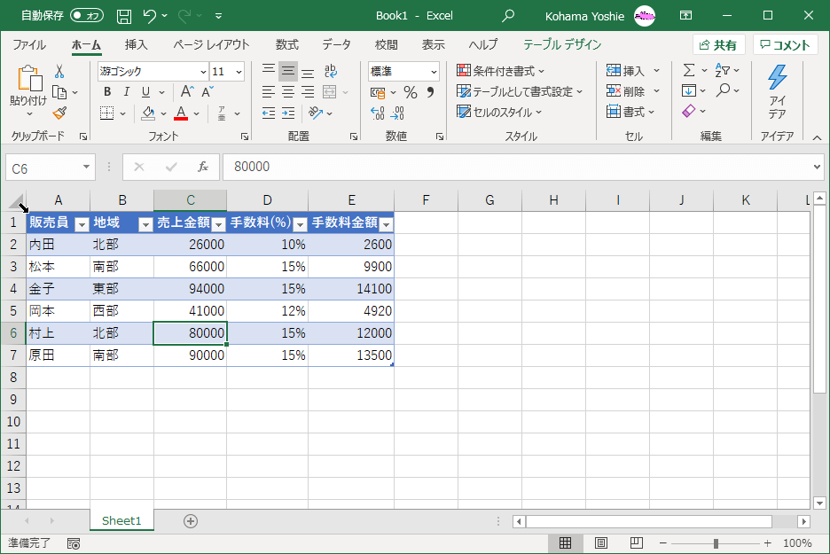Open the テーブル デザイン ribbon tab
This screenshot has height=554, width=830.
pyautogui.click(x=562, y=45)
